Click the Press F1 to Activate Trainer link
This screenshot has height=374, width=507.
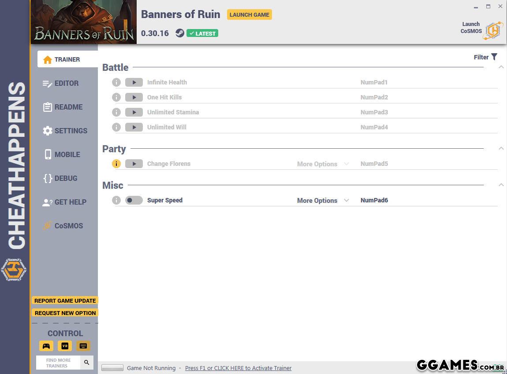click(x=238, y=368)
